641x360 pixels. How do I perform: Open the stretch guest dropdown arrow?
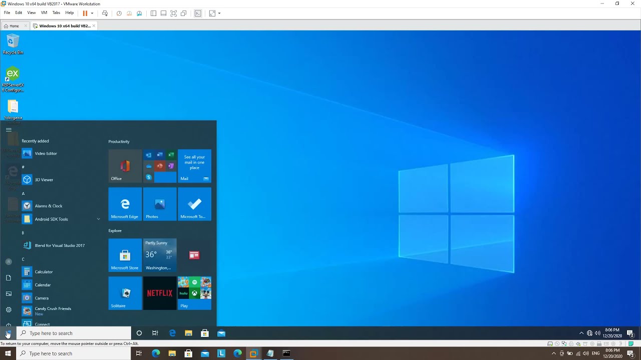coord(219,13)
